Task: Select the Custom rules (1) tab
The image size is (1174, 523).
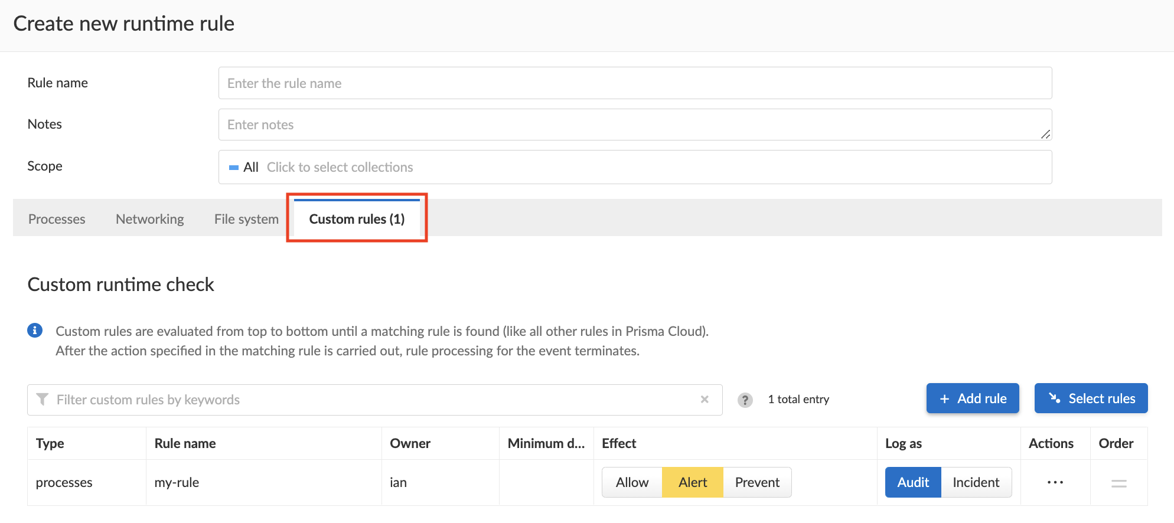Action: point(357,219)
